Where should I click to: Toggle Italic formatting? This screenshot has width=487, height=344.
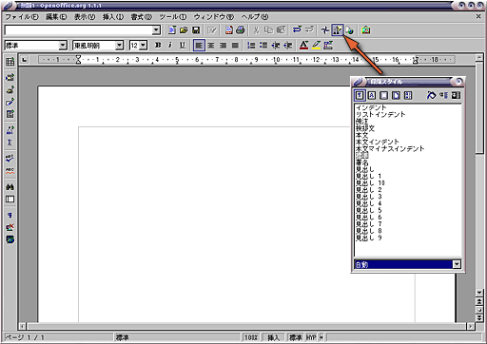(170, 46)
